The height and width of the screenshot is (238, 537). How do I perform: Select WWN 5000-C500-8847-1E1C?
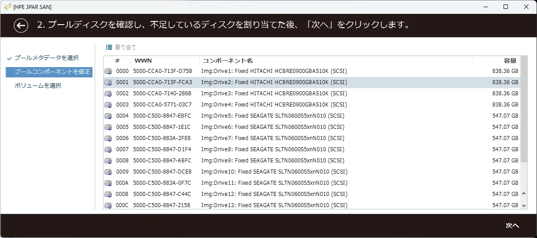pyautogui.click(x=162, y=127)
